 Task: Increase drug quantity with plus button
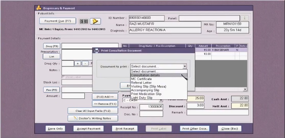point(78,63)
